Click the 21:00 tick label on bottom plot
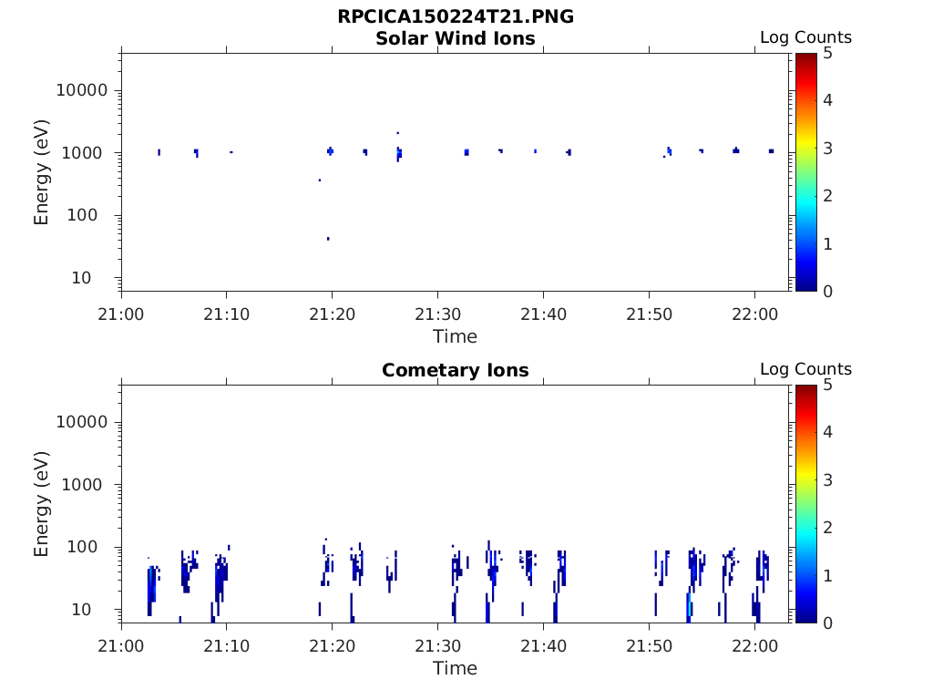The image size is (933, 700). [121, 645]
